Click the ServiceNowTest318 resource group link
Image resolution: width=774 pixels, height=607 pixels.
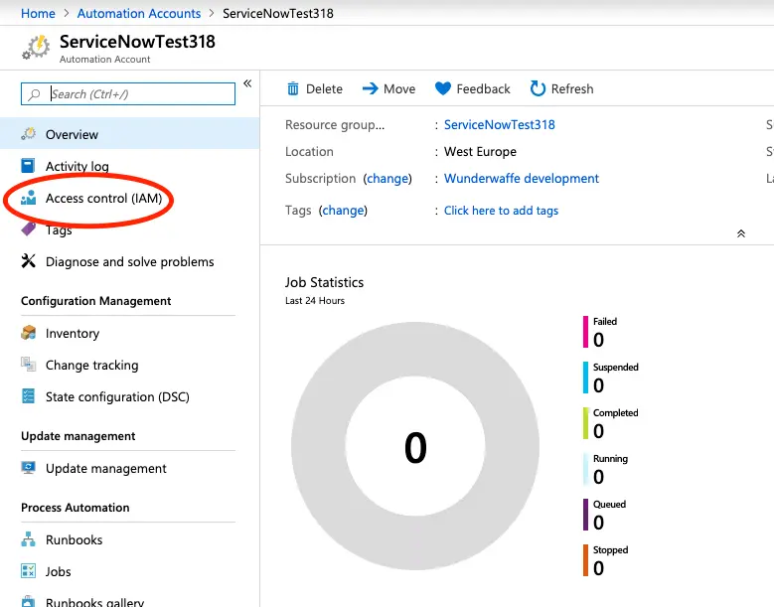[499, 124]
